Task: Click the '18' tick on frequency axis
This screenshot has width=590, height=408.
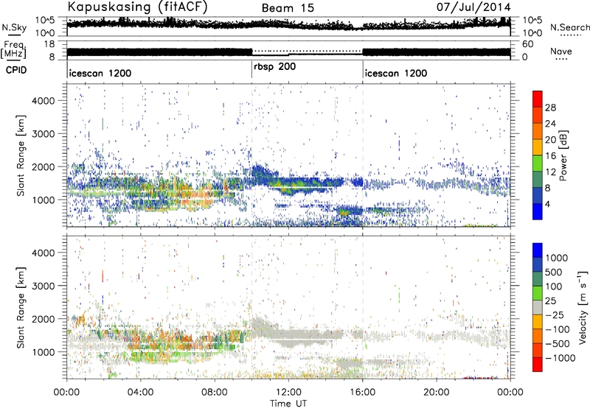Action: [49, 44]
